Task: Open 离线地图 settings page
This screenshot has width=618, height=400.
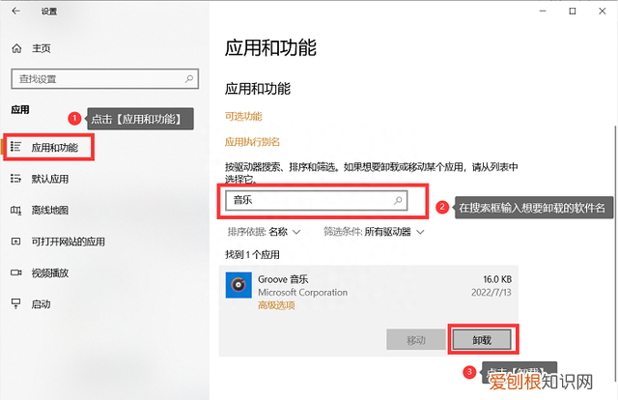Action: (50, 211)
